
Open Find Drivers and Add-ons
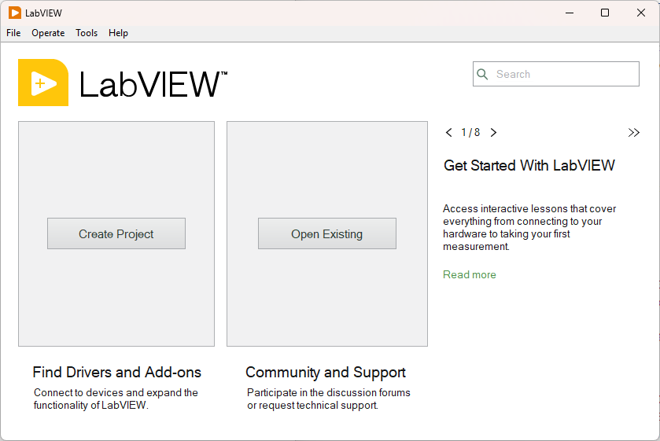(116, 373)
